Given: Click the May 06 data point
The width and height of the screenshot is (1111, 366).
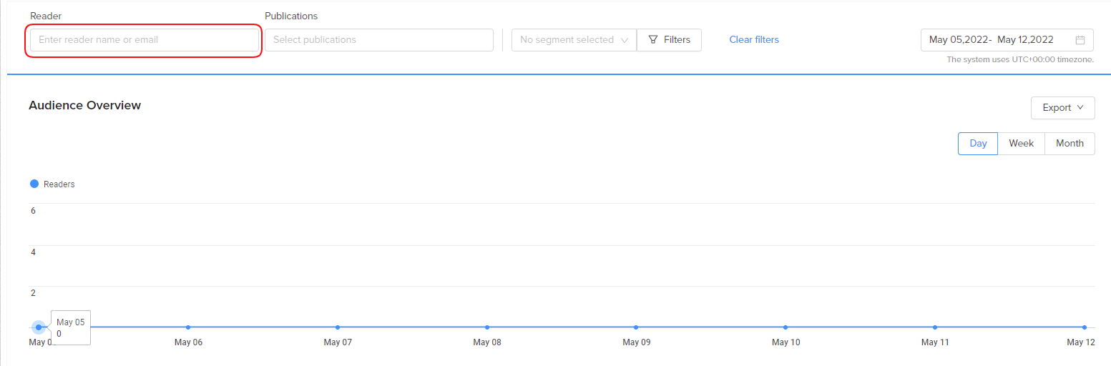Looking at the screenshot, I should [x=188, y=327].
